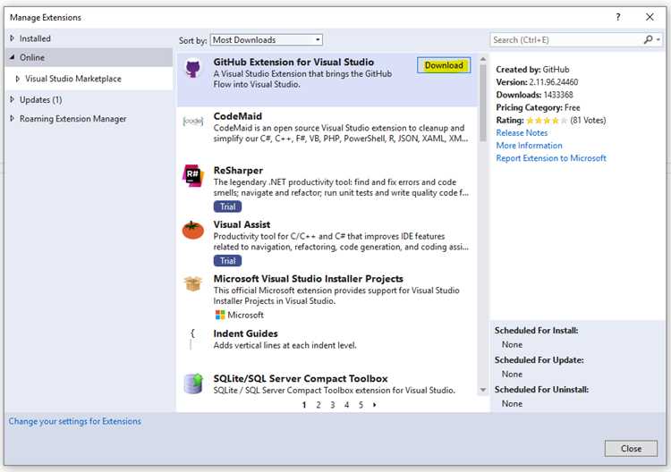
Task: Click the Scheduled For Install heading
Action: [536, 331]
